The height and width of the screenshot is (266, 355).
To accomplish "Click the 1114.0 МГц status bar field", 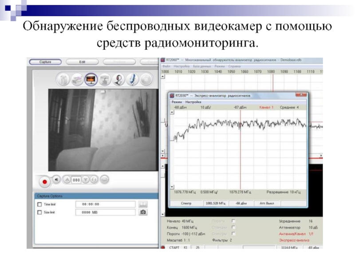I will click(x=290, y=247).
